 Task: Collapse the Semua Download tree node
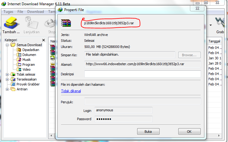pyautogui.click(x=7, y=45)
